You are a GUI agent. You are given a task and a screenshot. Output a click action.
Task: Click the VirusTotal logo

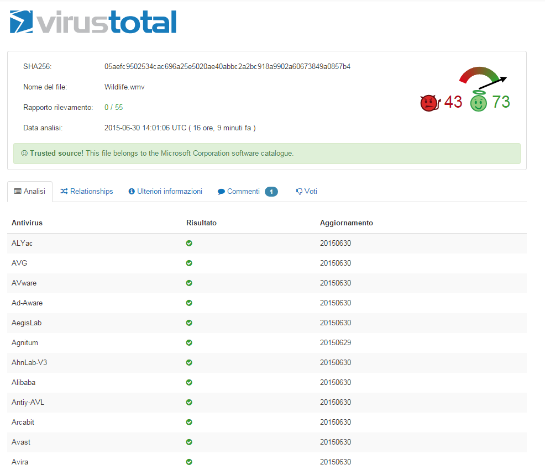point(93,22)
